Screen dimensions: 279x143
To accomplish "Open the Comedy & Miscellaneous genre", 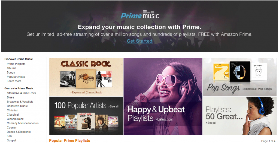I will pyautogui.click(x=23, y=123).
